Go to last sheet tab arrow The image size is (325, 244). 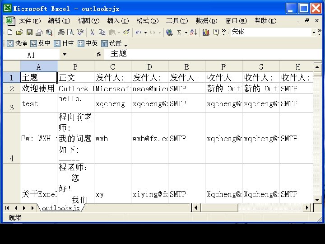tap(32, 208)
